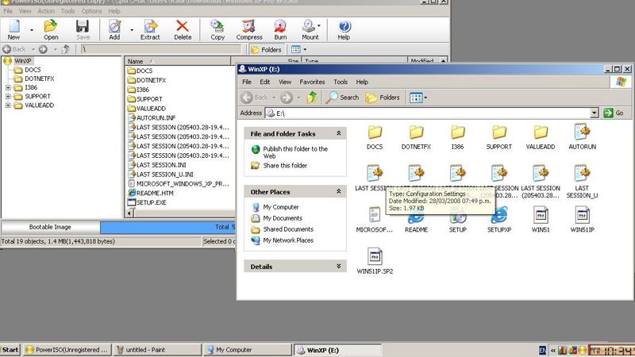The image size is (635, 357).
Task: Open Shared Documents link
Action: pos(288,229)
